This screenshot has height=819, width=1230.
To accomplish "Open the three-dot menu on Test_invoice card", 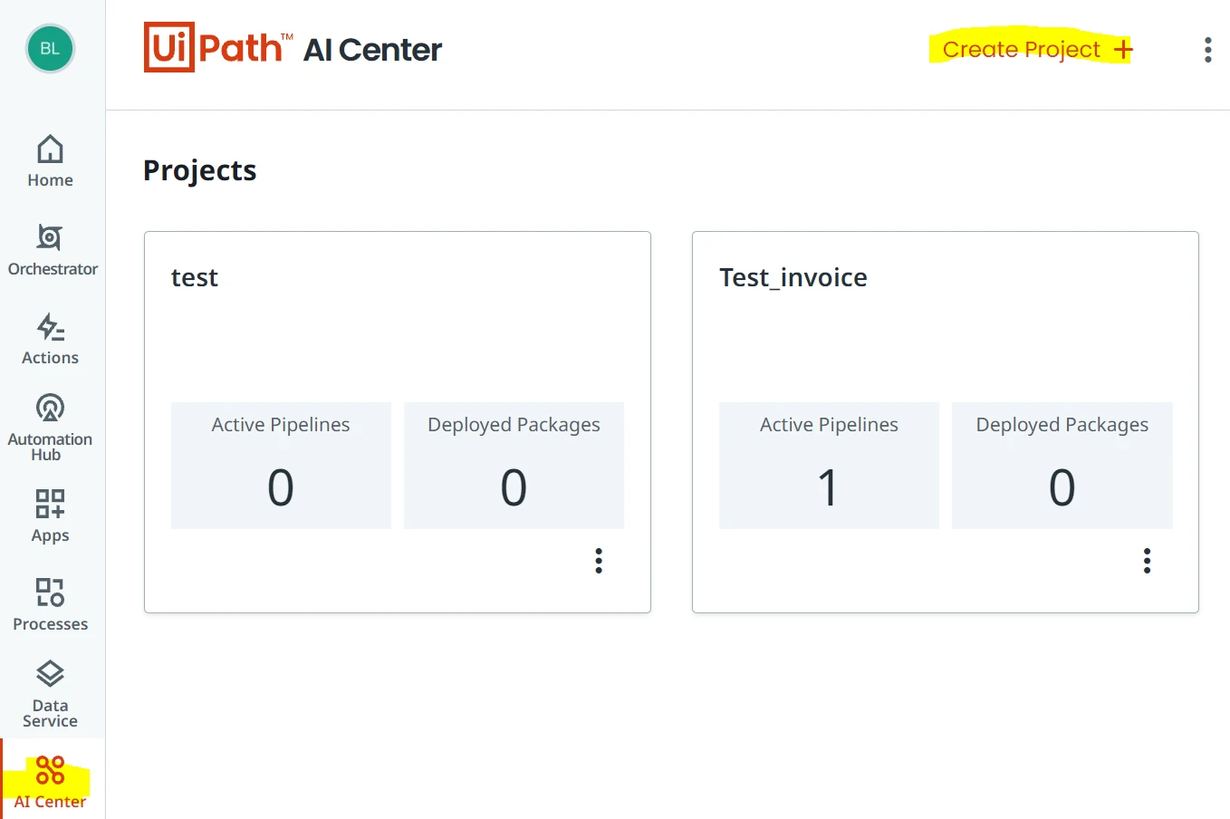I will (1147, 561).
